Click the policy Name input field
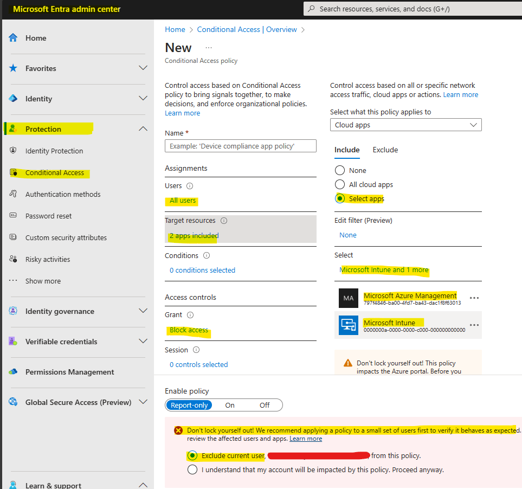522x489 pixels. [240, 146]
